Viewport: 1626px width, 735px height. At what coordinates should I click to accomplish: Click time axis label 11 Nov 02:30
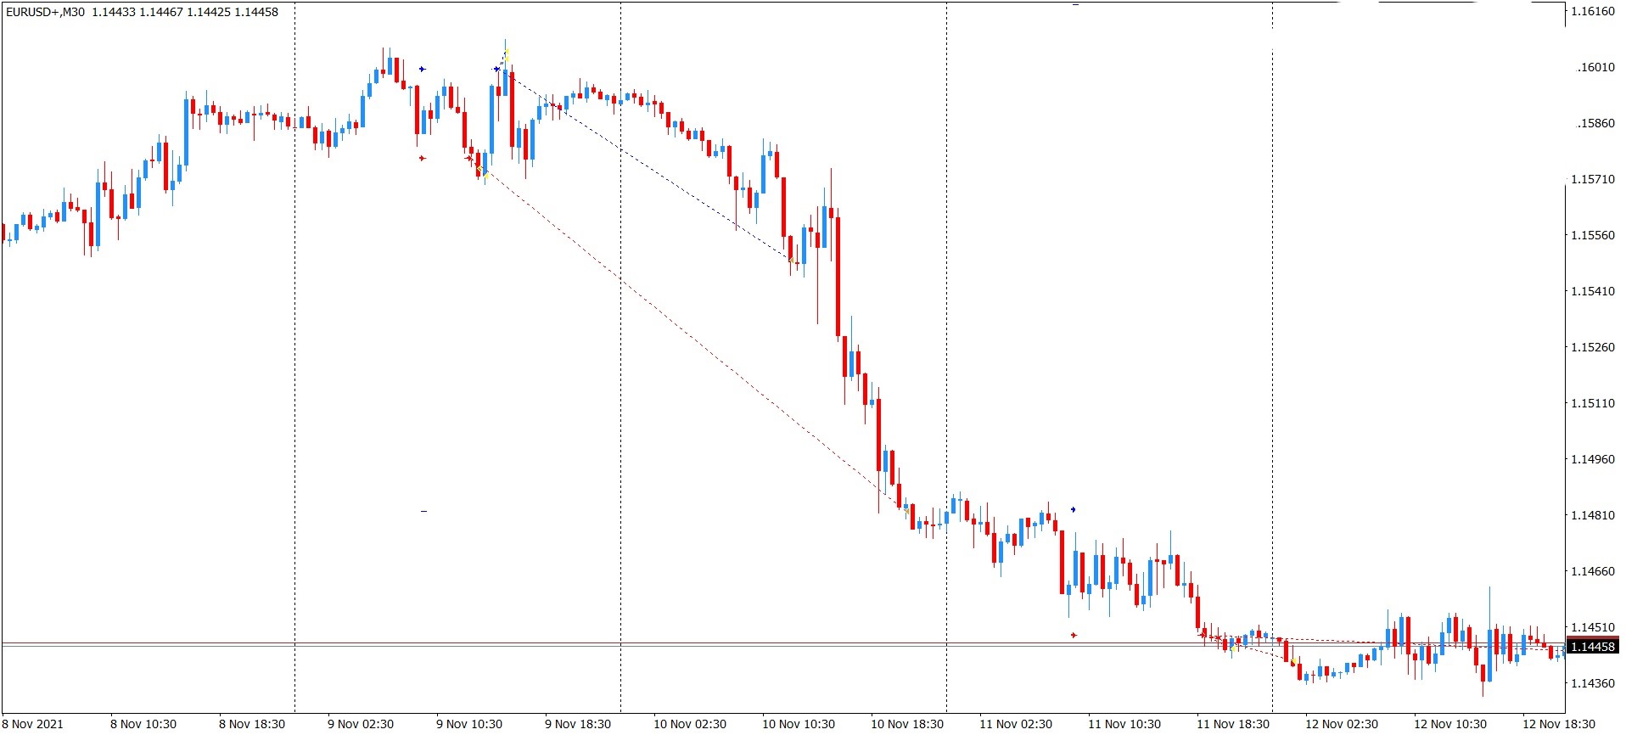coord(1016,724)
